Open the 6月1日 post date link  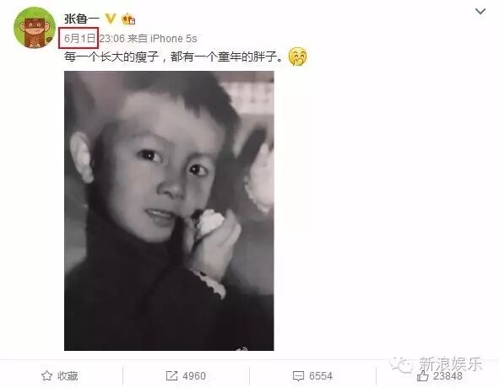click(x=79, y=39)
